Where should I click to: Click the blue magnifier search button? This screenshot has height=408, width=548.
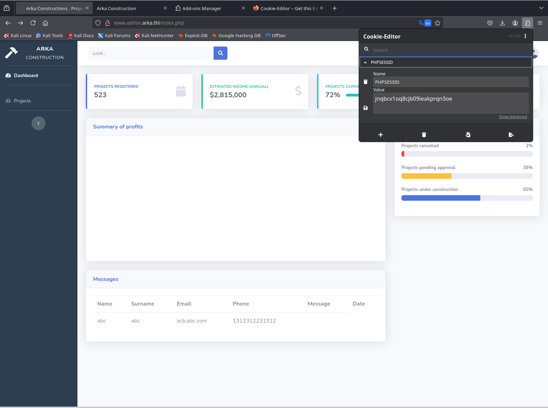coord(220,53)
